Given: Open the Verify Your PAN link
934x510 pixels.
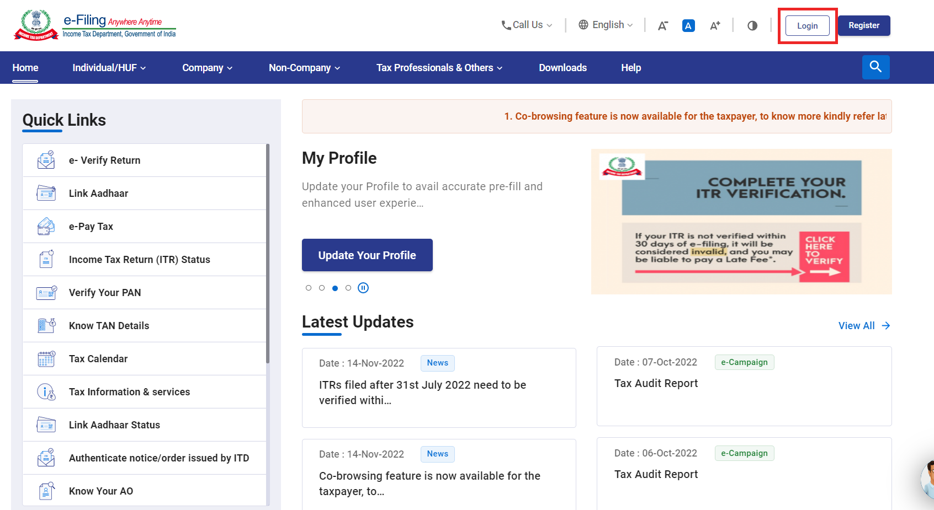Looking at the screenshot, I should click(x=145, y=293).
